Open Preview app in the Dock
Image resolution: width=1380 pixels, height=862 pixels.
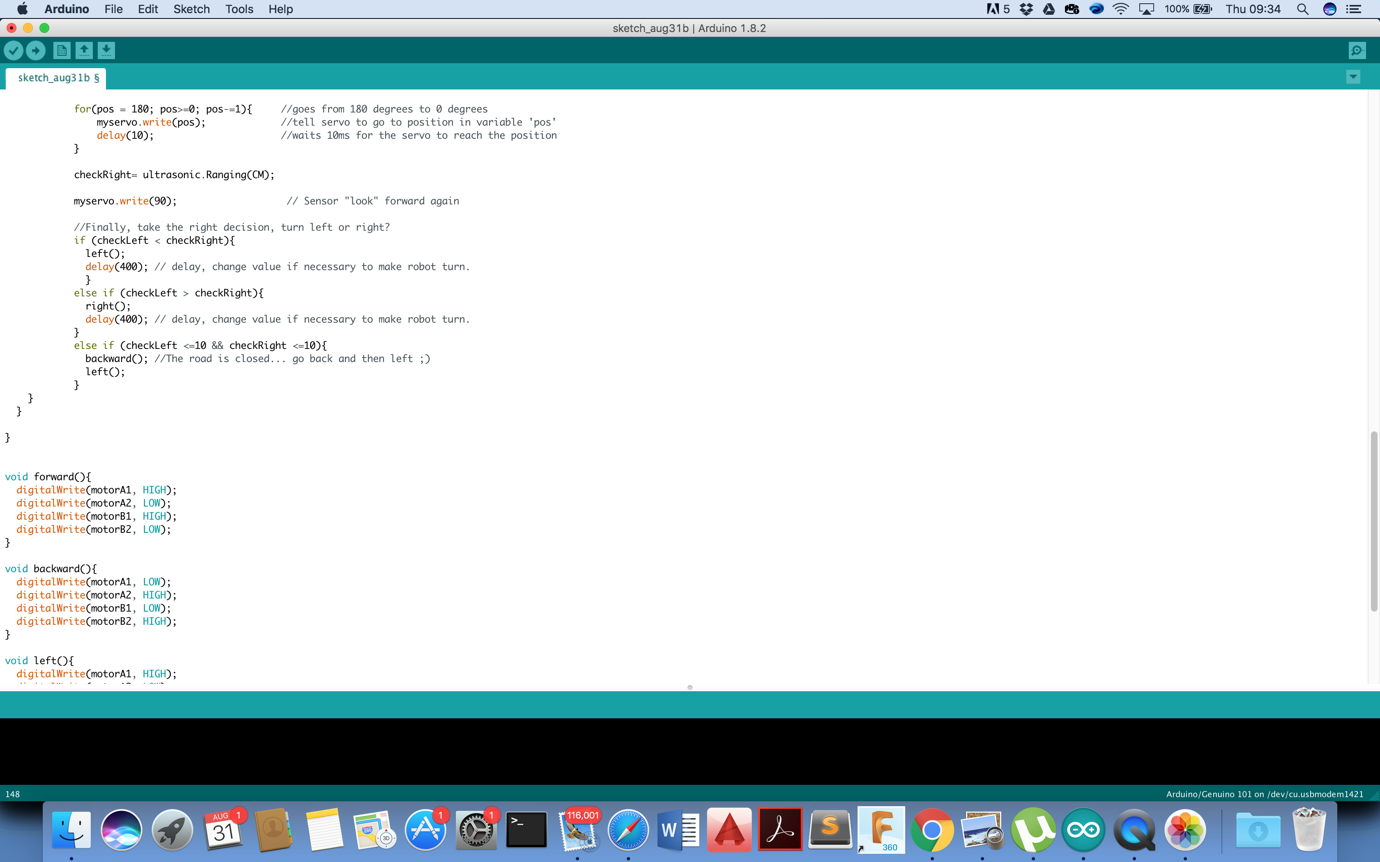coord(982,830)
